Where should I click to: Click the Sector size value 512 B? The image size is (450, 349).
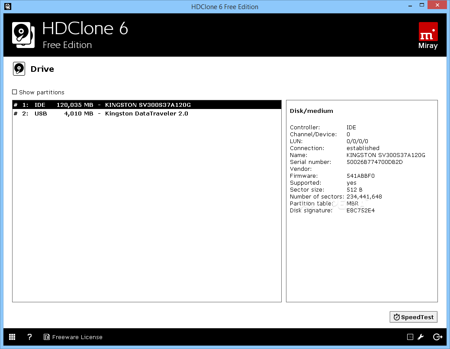click(x=354, y=190)
